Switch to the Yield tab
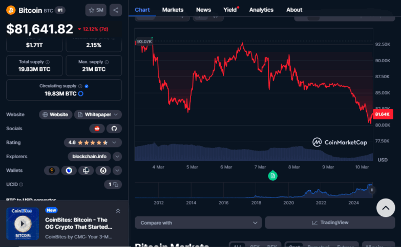Image resolution: width=401 pixels, height=247 pixels. 230,10
